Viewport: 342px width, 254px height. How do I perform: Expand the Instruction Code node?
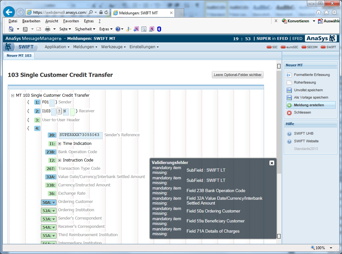point(60,160)
